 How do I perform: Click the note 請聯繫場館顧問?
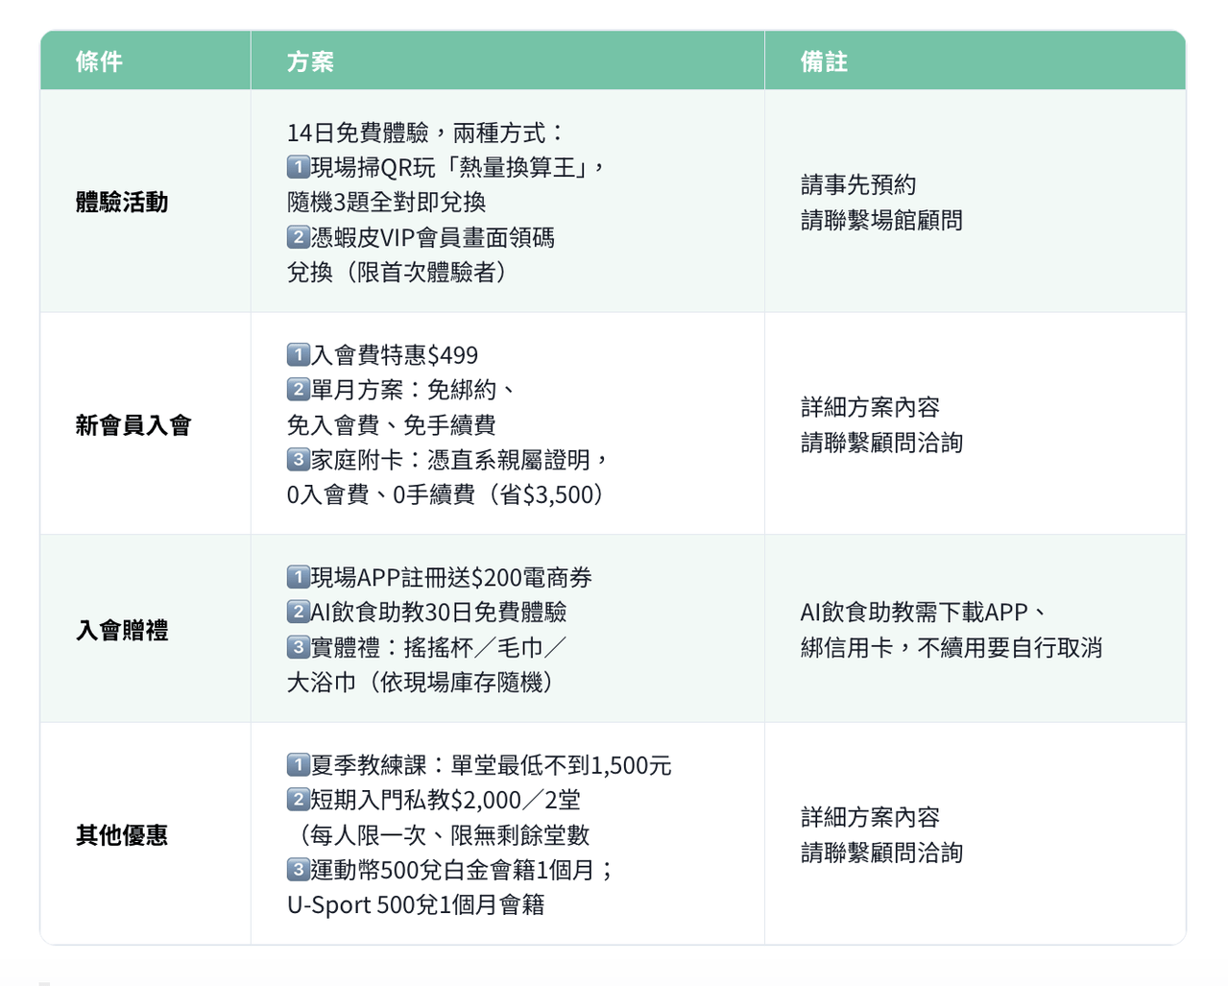click(881, 221)
